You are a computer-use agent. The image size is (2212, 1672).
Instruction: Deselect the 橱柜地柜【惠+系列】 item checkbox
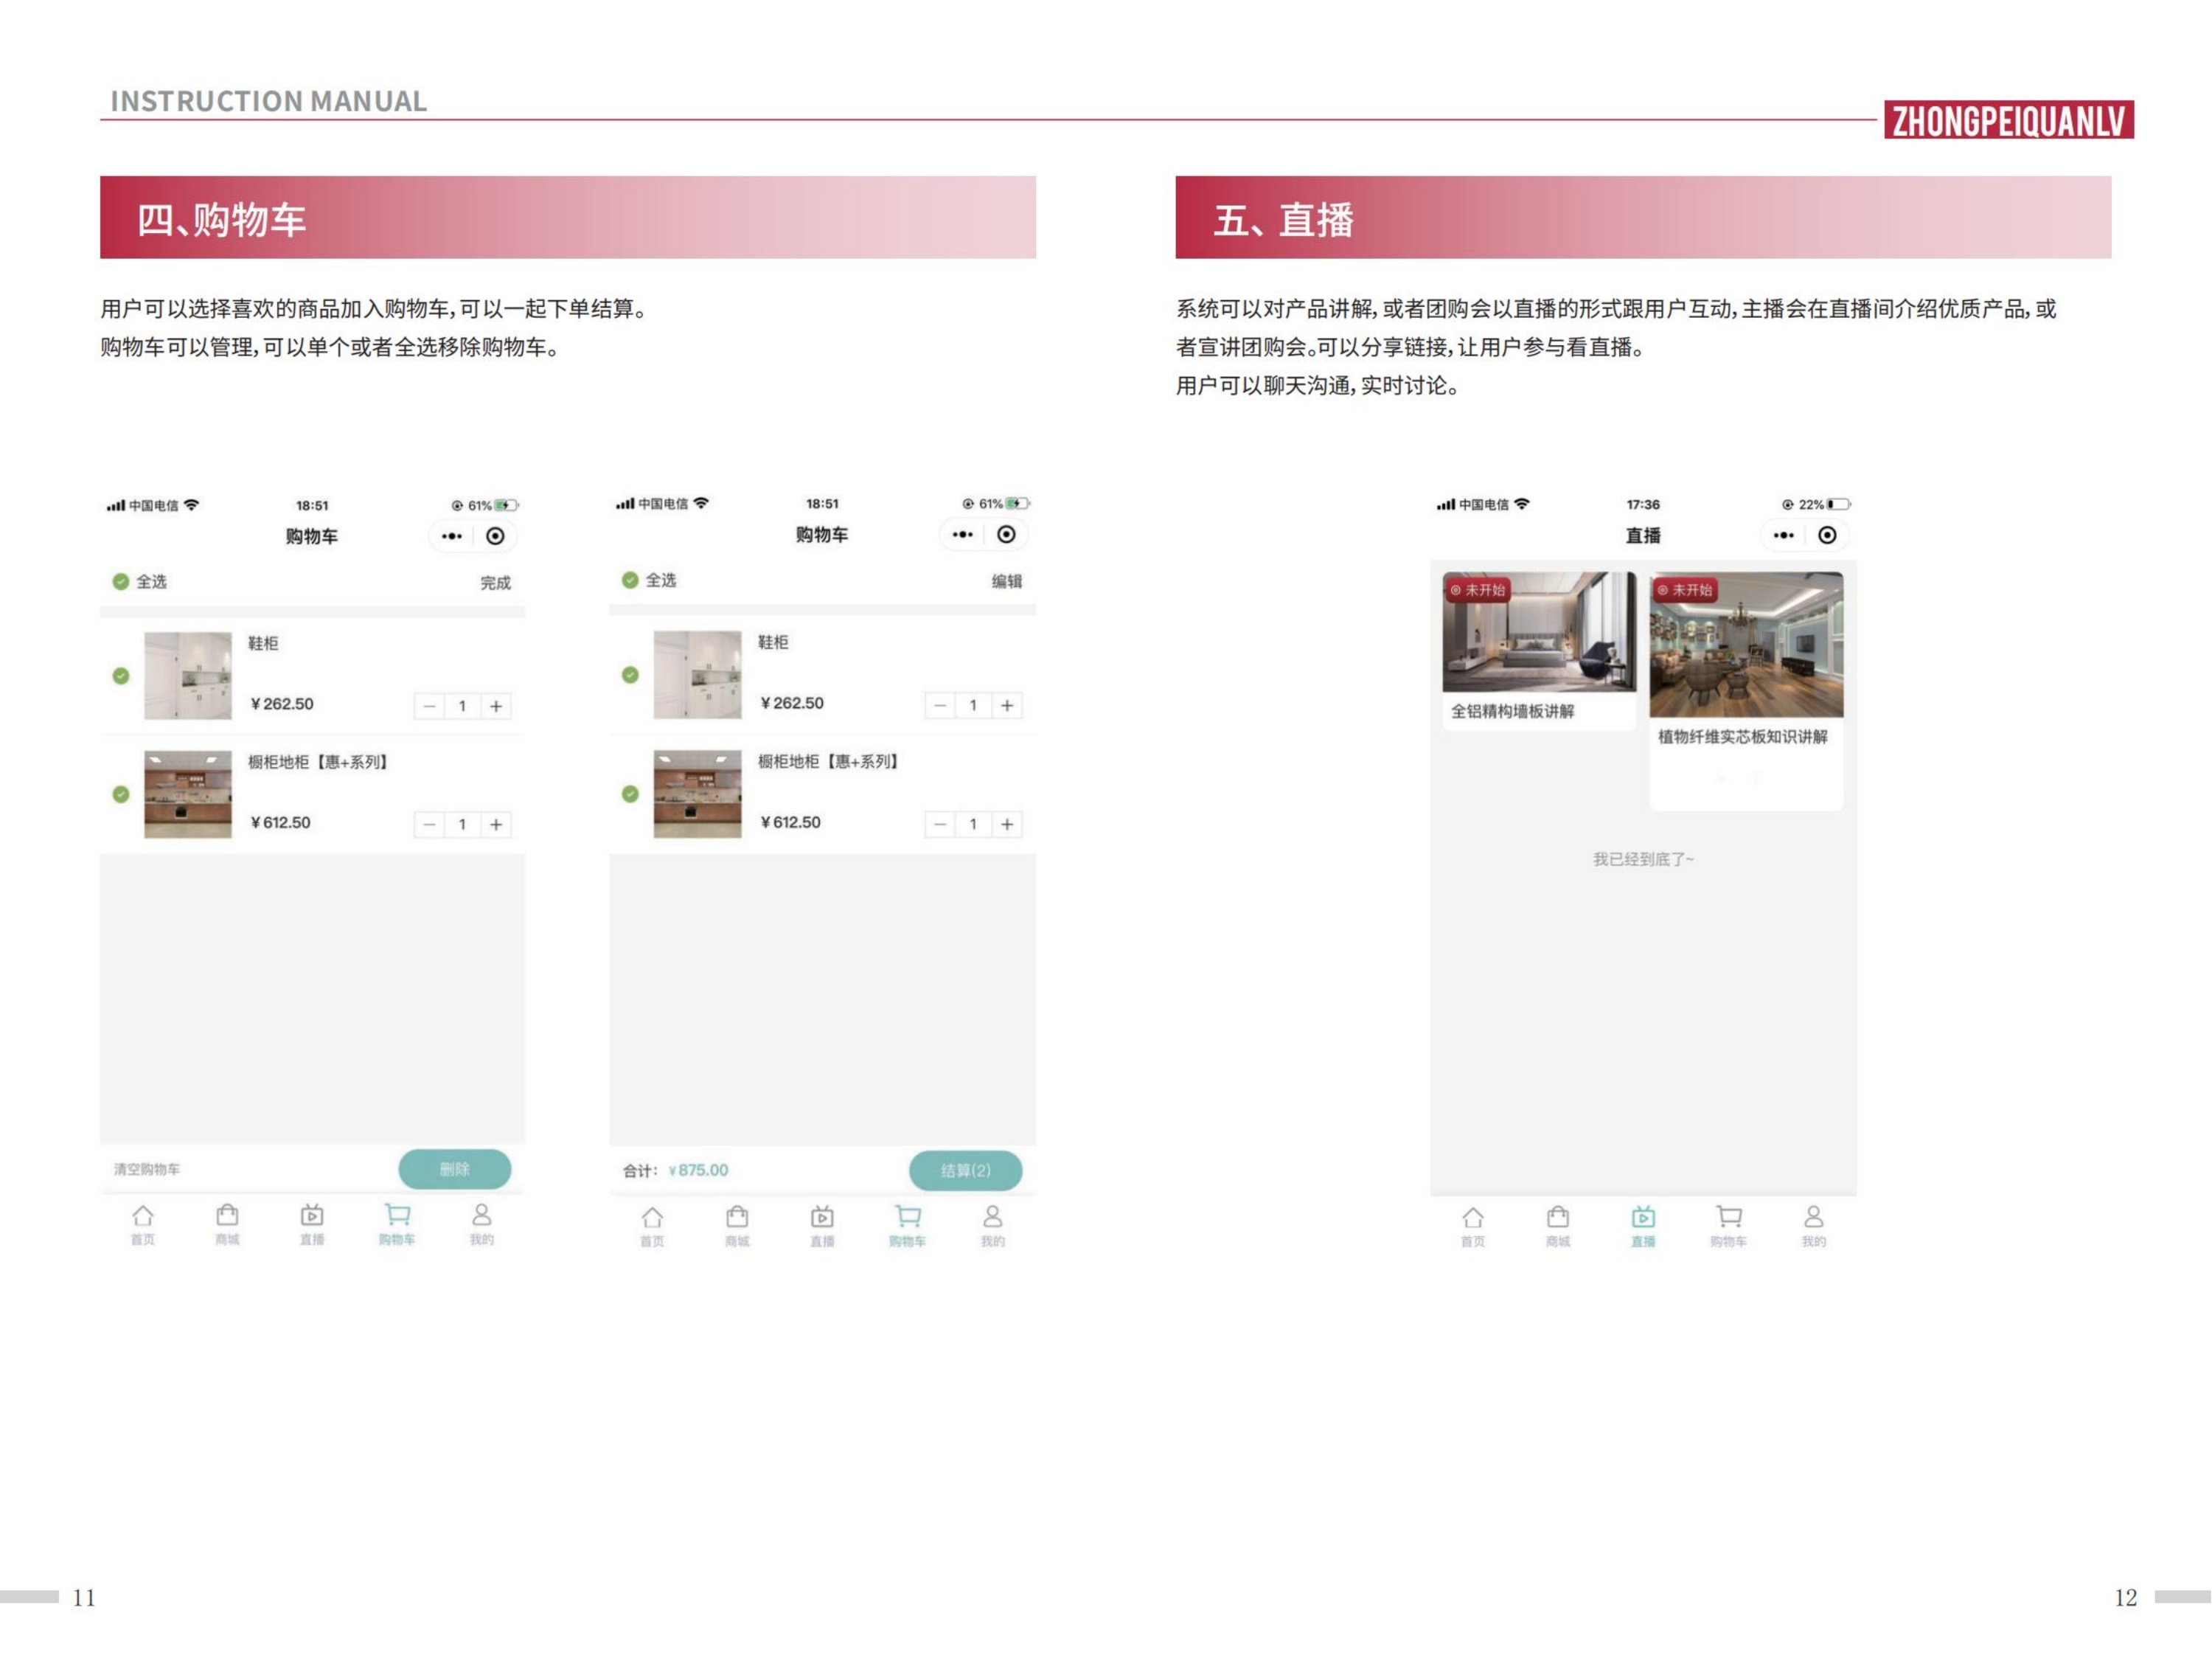121,795
